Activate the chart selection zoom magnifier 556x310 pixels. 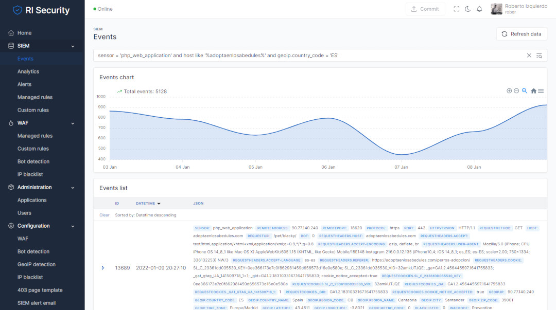coord(525,91)
